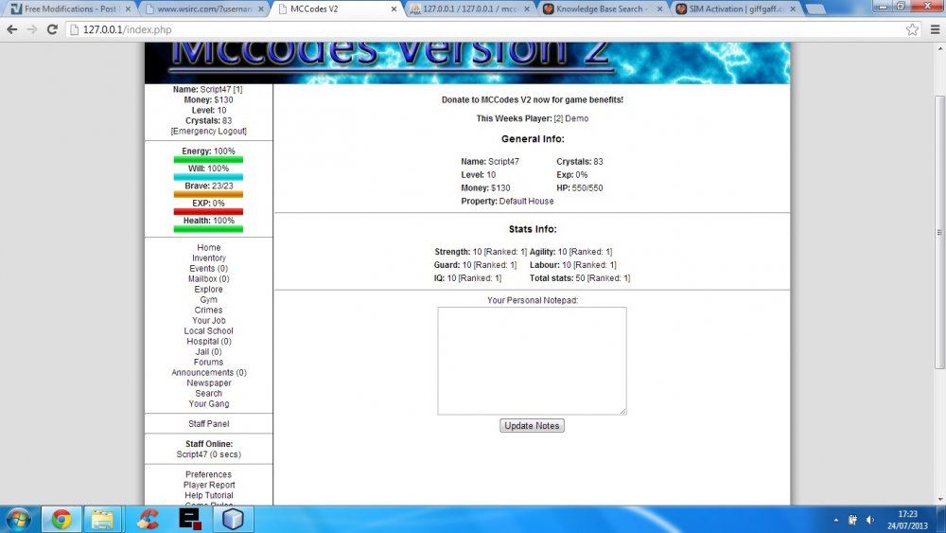Open the Staff Panel link
The height and width of the screenshot is (533, 946).
[209, 424]
